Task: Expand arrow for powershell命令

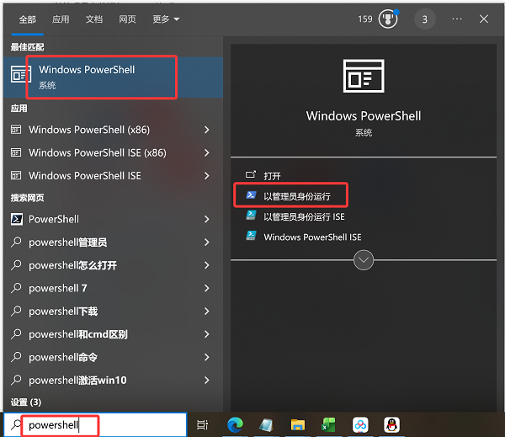Action: (x=207, y=357)
